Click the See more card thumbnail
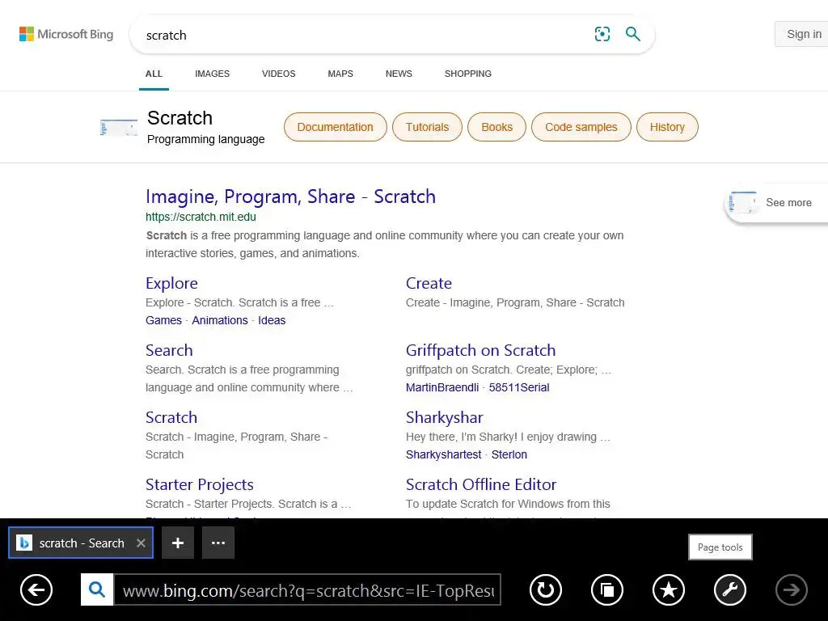The width and height of the screenshot is (828, 621). (x=744, y=203)
